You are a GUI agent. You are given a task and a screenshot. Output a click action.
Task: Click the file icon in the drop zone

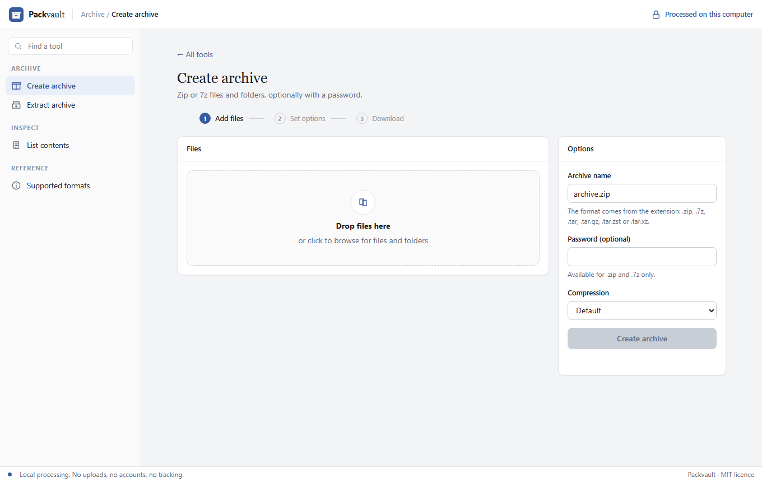pyautogui.click(x=363, y=202)
